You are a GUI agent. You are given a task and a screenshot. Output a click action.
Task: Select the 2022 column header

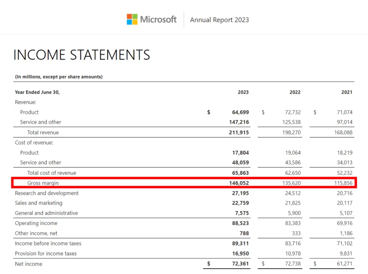(x=295, y=92)
